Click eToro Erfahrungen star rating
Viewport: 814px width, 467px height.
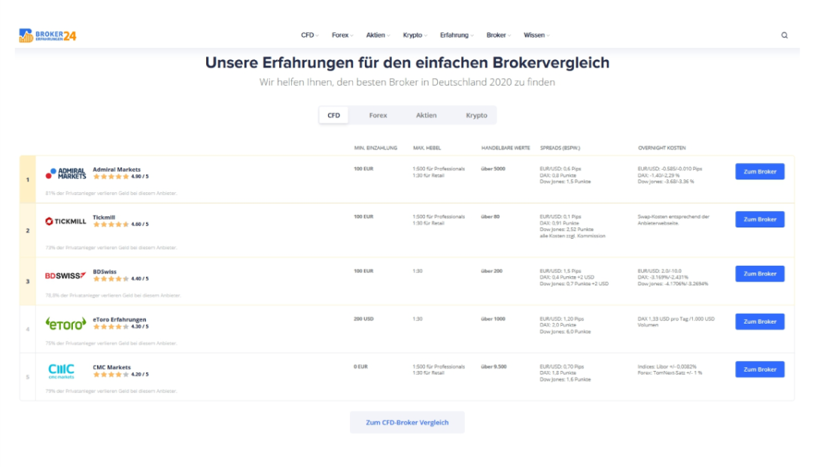pos(111,327)
